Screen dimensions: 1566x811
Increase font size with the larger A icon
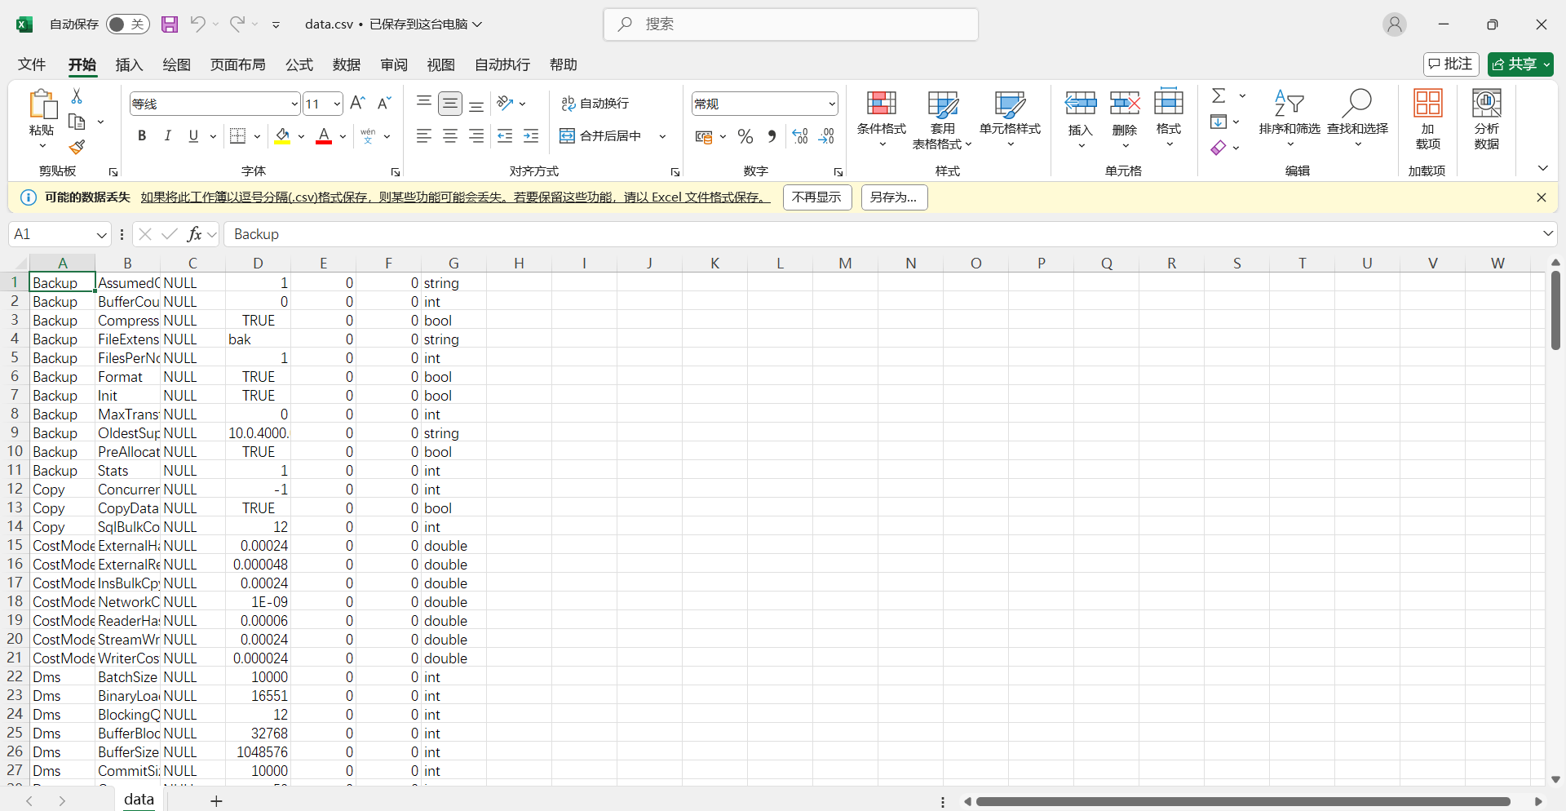pos(357,103)
